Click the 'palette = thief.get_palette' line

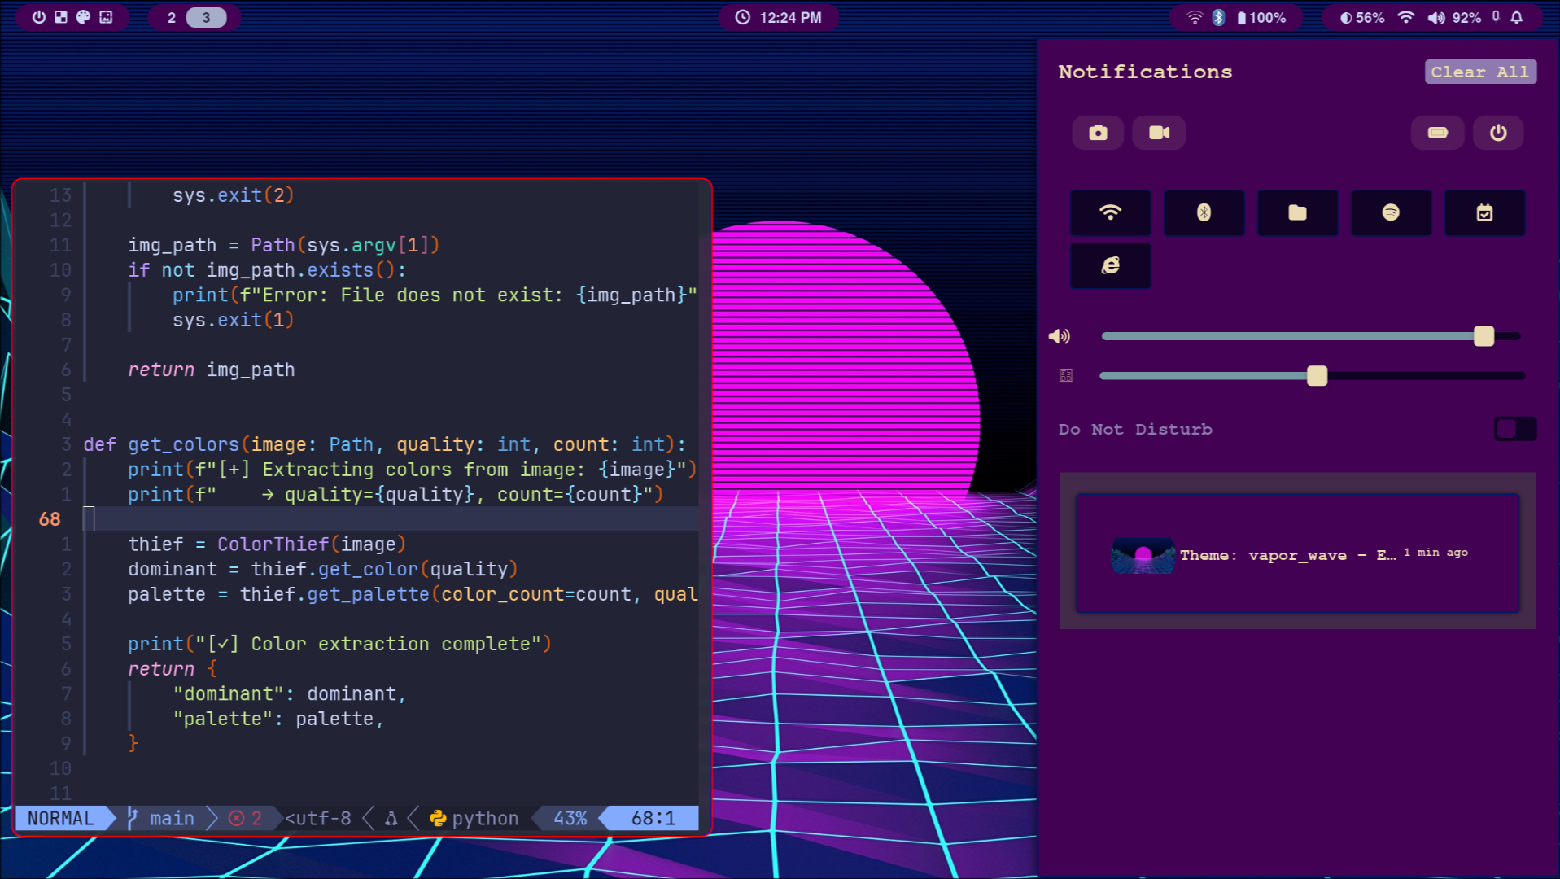click(413, 594)
